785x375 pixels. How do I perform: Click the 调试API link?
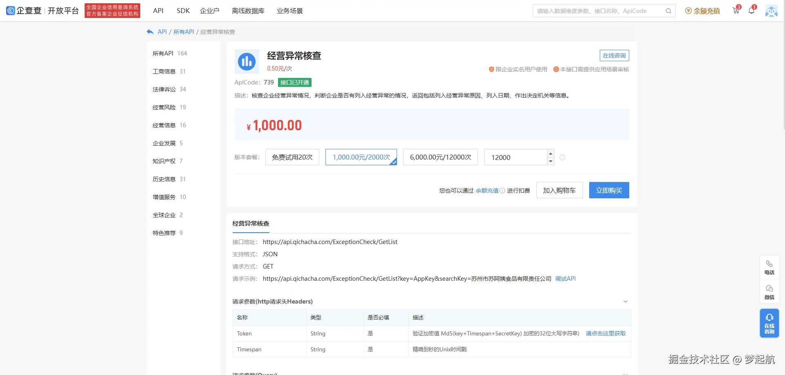click(x=565, y=279)
